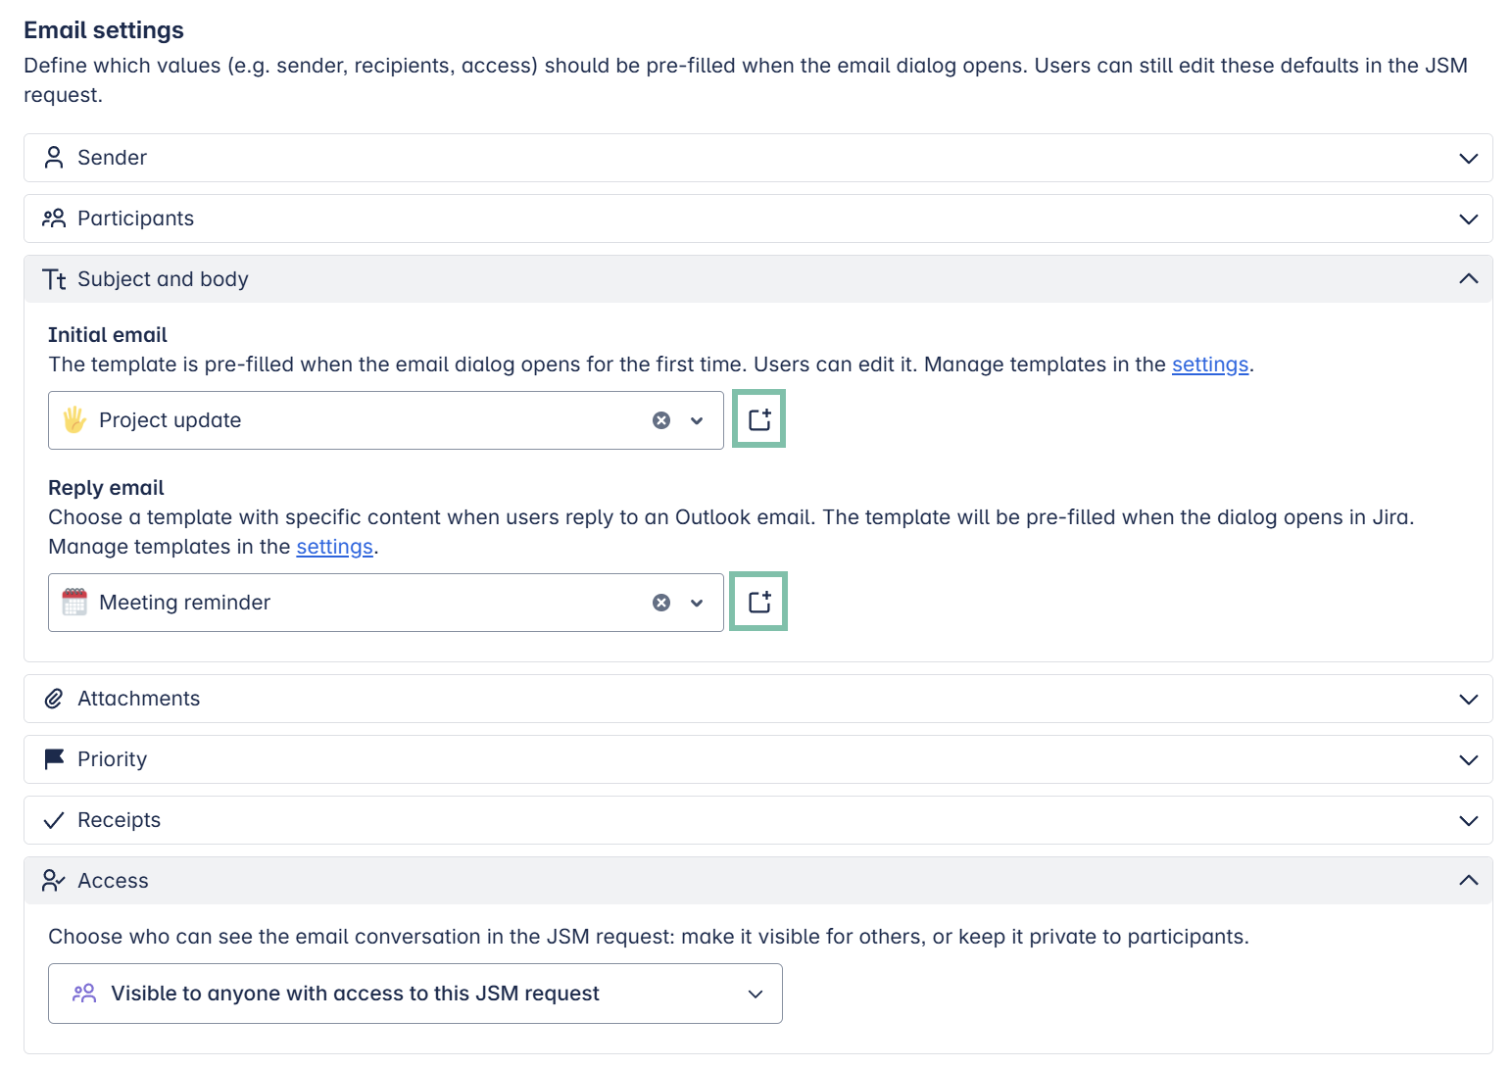Screen dimensions: 1512x1068
Task: Open the Reply email template dropdown arrow
Action: click(697, 603)
